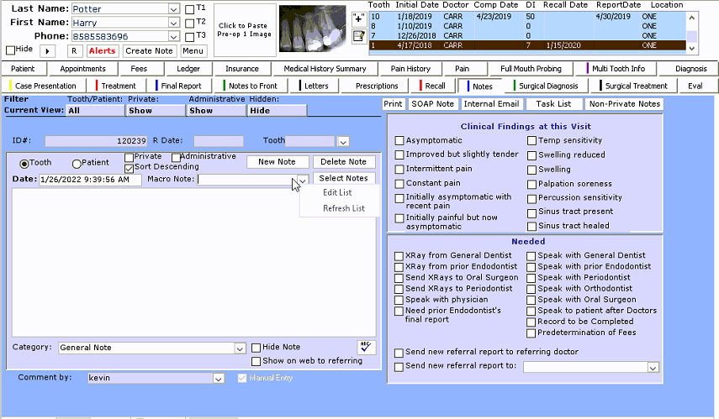Toggle the Sort Descending checkbox
Screen dimensions: 719x419
[x=129, y=167]
